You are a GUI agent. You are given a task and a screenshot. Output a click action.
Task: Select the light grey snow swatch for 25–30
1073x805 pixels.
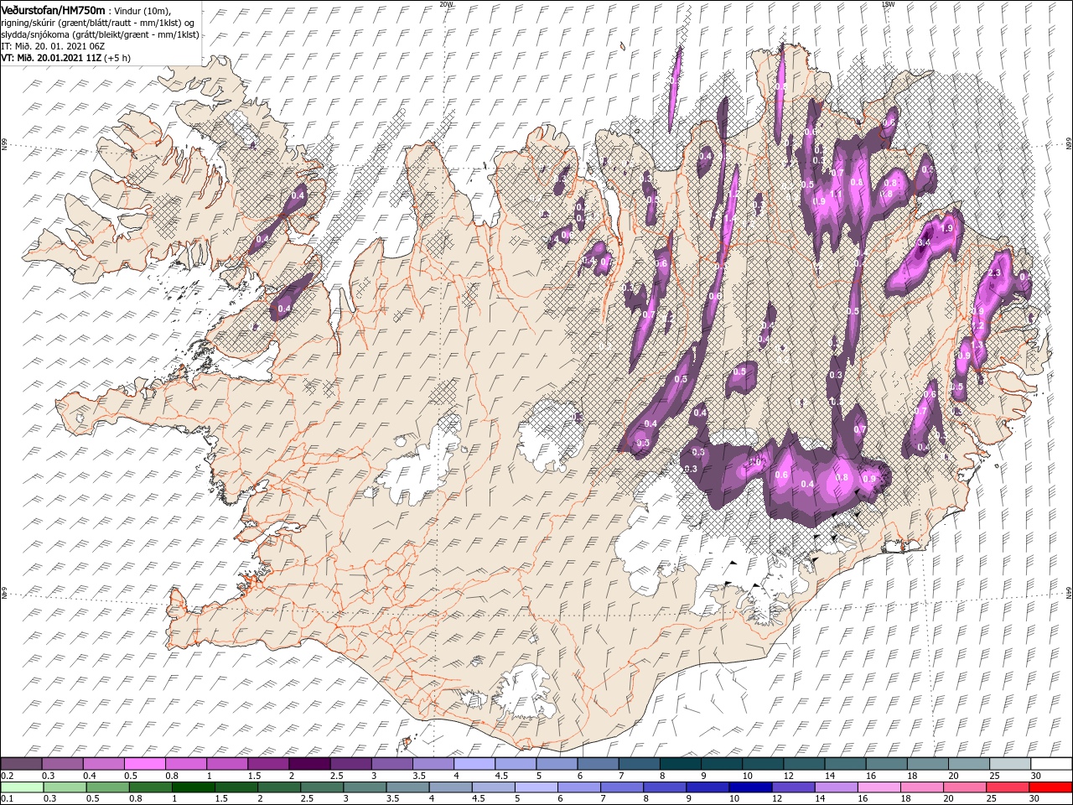click(1011, 764)
